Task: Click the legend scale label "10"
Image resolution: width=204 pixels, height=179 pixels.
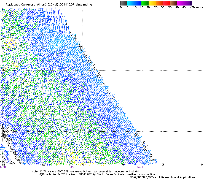Action: coord(135,7)
